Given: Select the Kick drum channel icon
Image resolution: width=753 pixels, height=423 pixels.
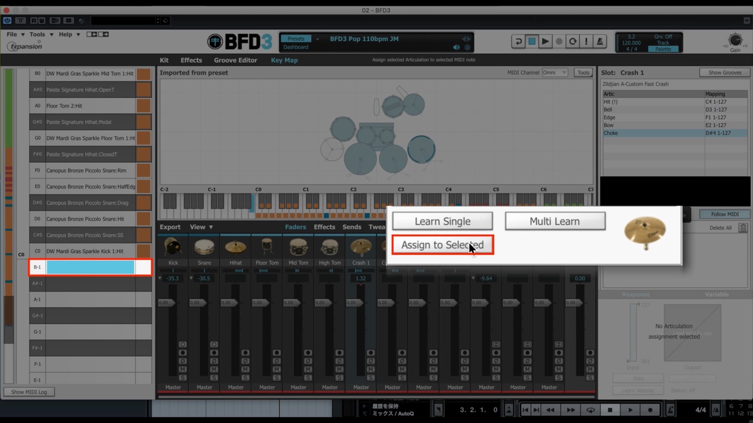Looking at the screenshot, I should pyautogui.click(x=173, y=247).
